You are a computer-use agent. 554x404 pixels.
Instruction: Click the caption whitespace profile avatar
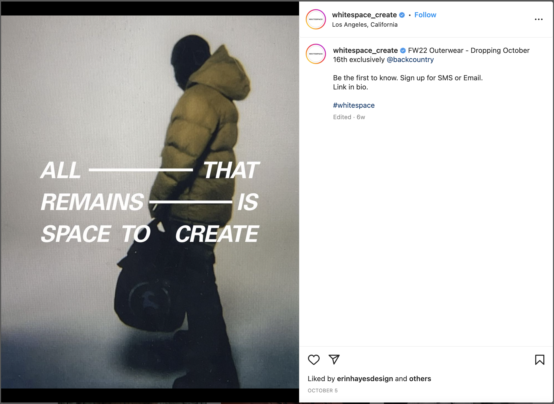coord(316,54)
